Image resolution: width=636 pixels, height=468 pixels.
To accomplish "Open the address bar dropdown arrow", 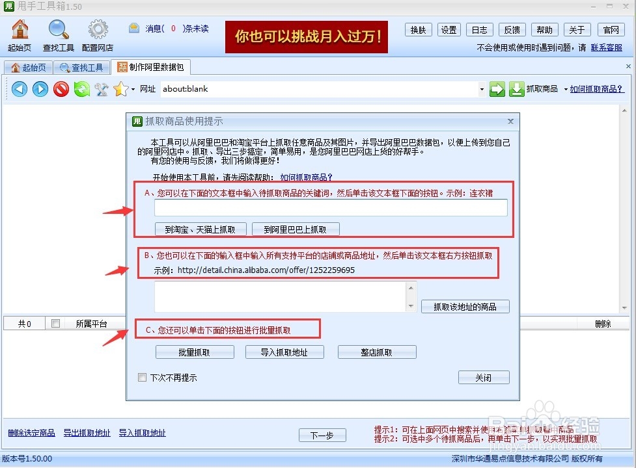I will tap(482, 89).
